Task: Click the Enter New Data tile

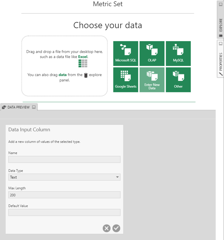Action: (x=152, y=80)
